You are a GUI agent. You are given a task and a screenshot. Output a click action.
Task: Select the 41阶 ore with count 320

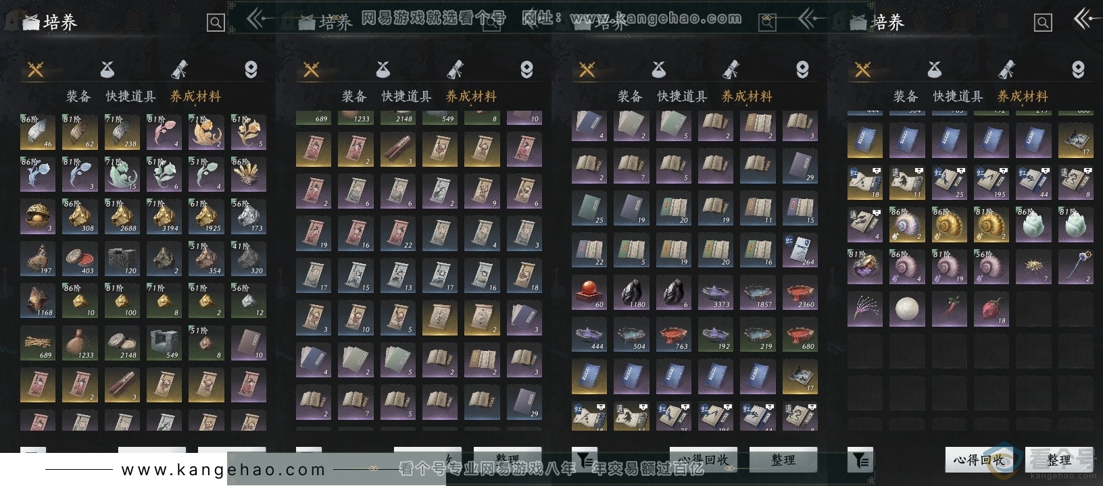248,259
